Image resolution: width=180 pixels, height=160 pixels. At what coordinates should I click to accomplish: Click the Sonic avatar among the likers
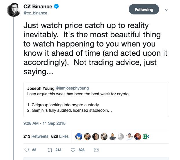79,136
